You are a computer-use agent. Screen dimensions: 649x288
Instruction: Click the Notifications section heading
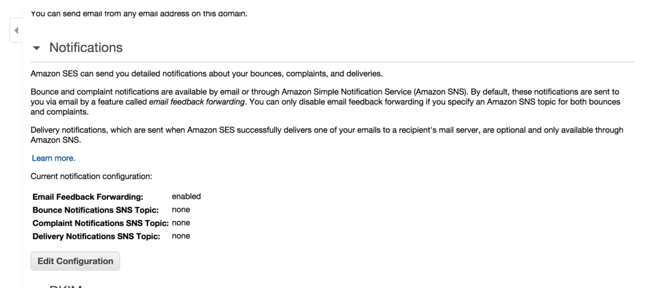pyautogui.click(x=86, y=48)
